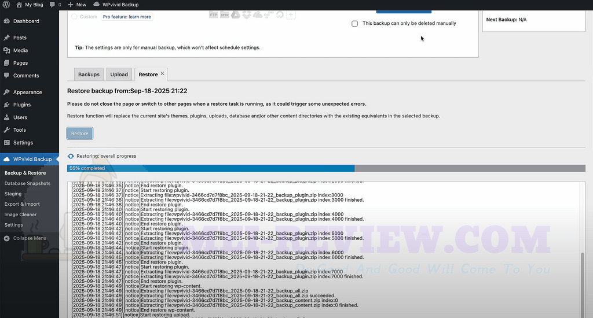
Task: Open the comments bubble in admin bar
Action: [x=55, y=5]
